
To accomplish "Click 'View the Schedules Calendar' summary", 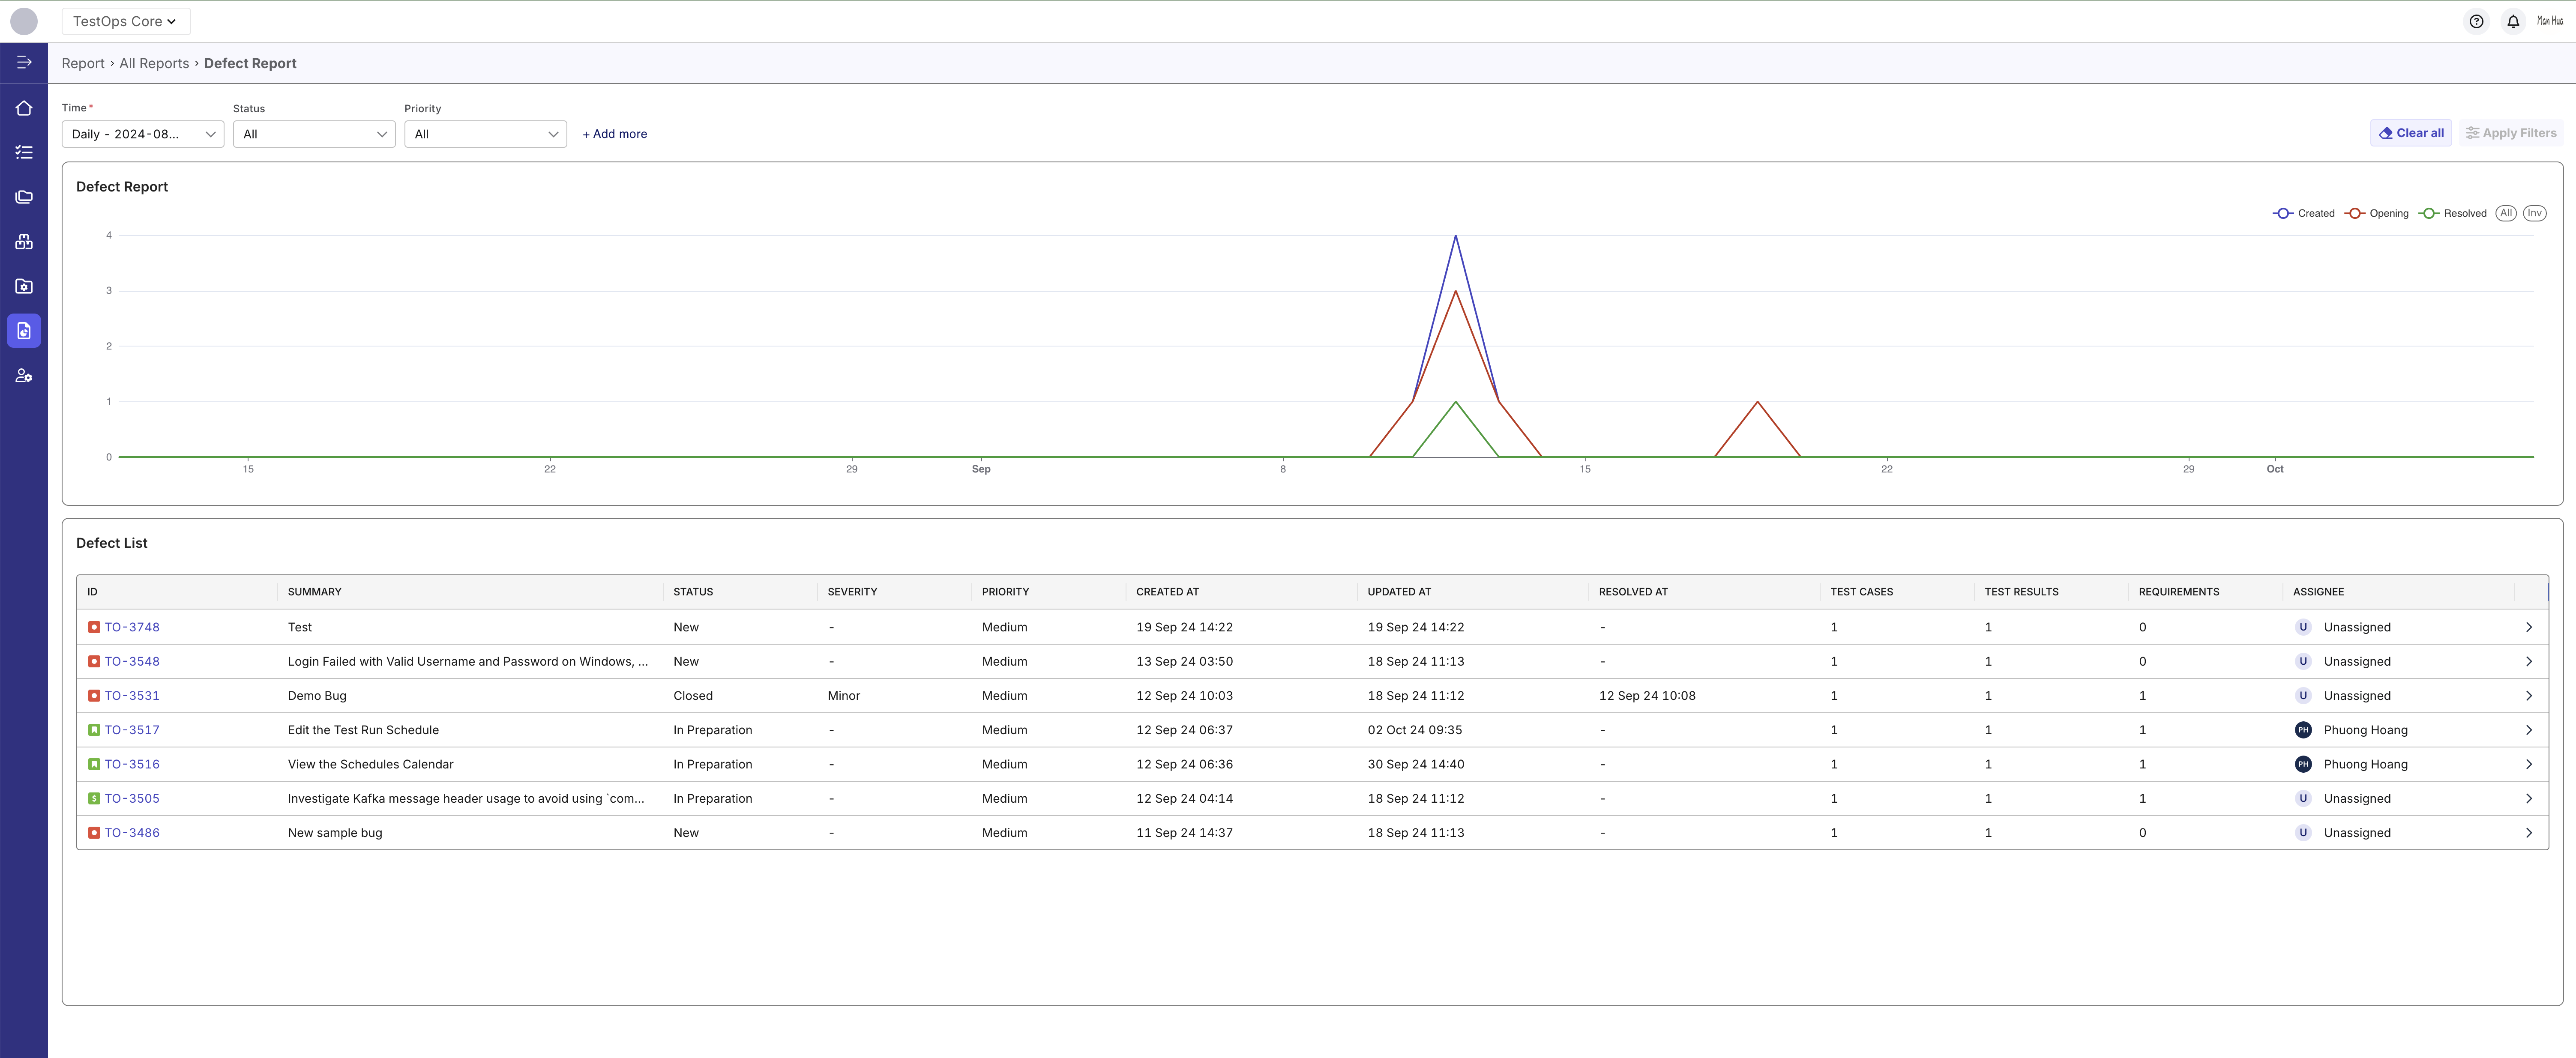I will coord(370,764).
